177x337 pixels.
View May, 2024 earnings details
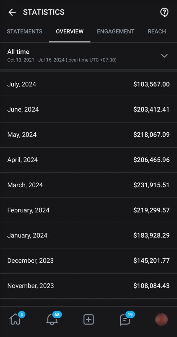click(88, 135)
